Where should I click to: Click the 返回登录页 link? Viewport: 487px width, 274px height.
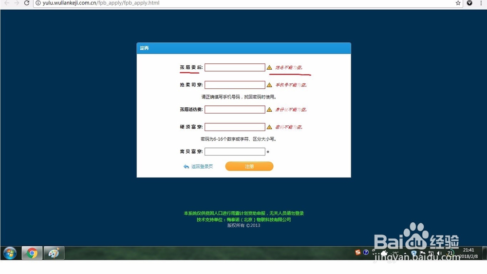(202, 167)
